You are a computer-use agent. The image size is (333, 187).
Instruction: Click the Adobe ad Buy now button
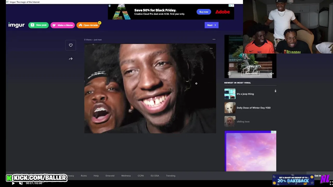204,12
